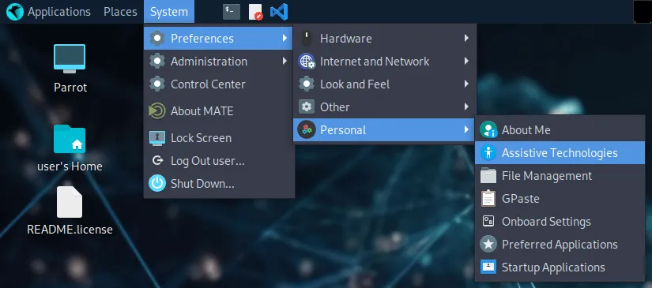Click the Onboard Settings icon
Image resolution: width=652 pixels, height=288 pixels.
tap(488, 221)
